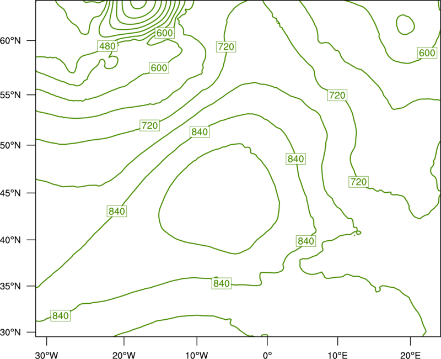Screen dimensions: 441x359
Task: Select the 840 label near 48°N, 4°E
Action: [295, 159]
